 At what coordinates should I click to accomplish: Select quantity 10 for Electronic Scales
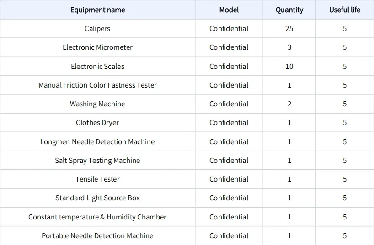[x=289, y=66]
